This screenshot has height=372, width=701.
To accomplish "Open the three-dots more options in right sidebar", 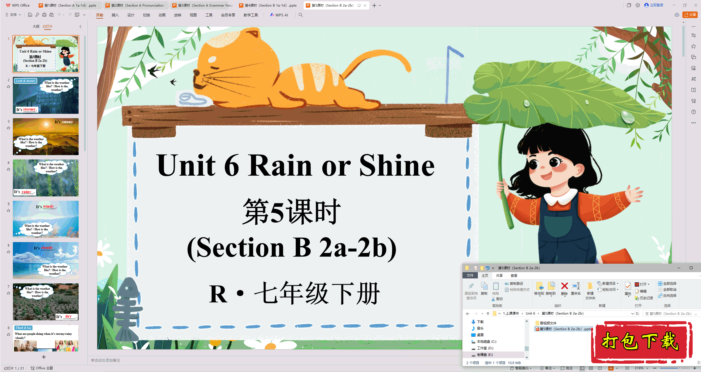I will click(694, 123).
